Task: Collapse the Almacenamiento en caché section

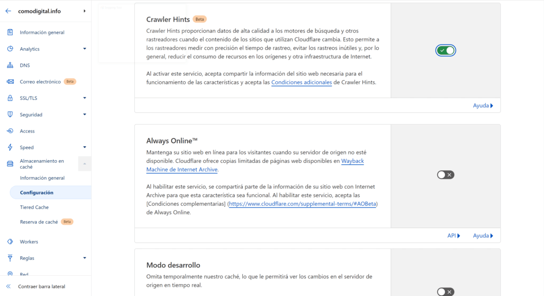Action: pyautogui.click(x=84, y=163)
